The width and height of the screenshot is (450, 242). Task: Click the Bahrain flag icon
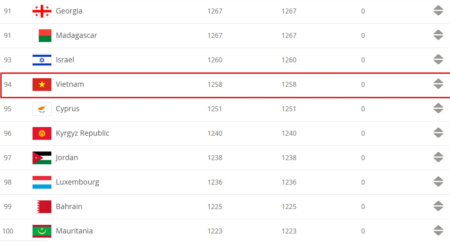42,207
